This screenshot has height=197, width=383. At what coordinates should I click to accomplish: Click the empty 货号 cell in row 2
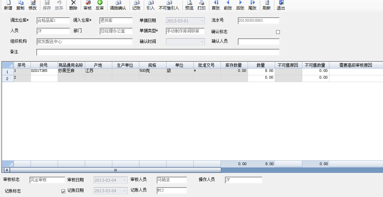coord(44,78)
